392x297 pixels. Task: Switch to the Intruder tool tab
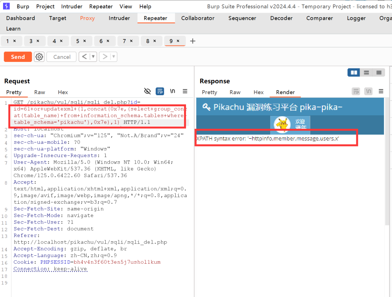click(119, 18)
